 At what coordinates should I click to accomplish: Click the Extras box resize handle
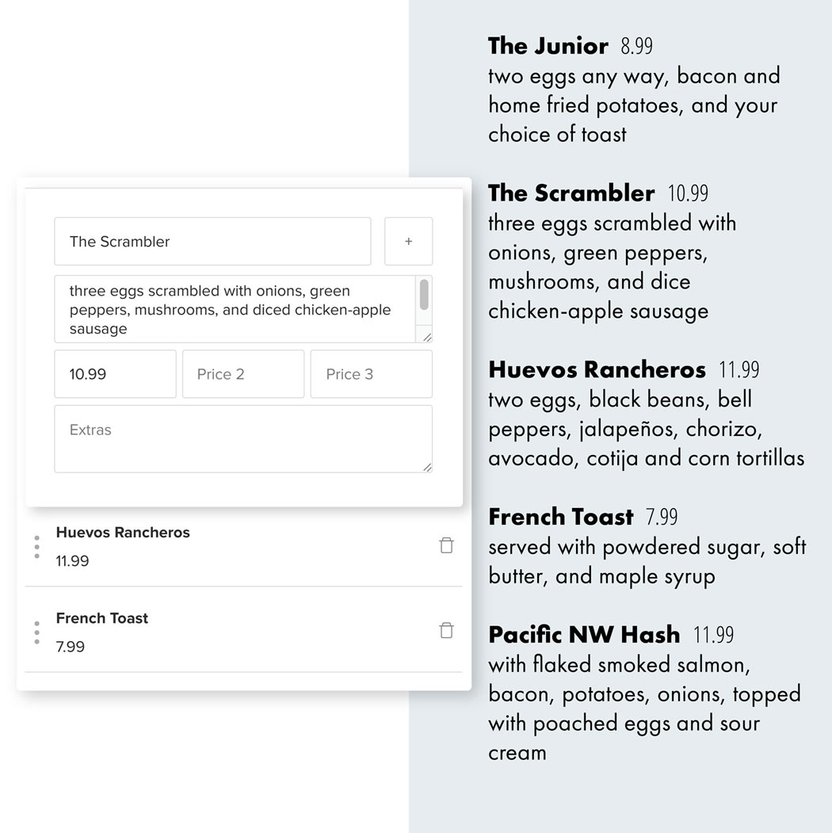(427, 467)
